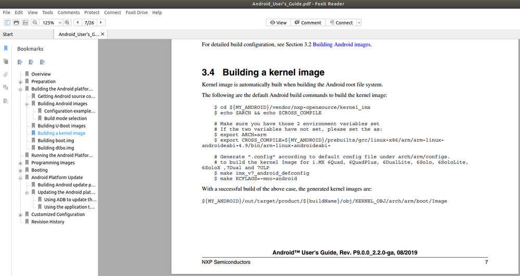
Task: Click the View mode button with eye
Action: 278,22
